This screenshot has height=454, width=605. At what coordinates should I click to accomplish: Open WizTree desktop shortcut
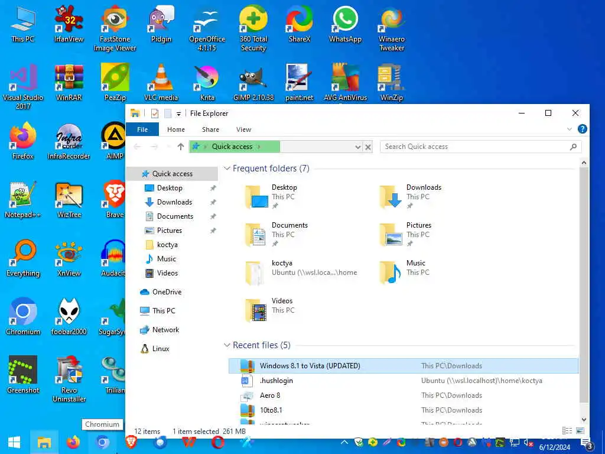point(69,200)
